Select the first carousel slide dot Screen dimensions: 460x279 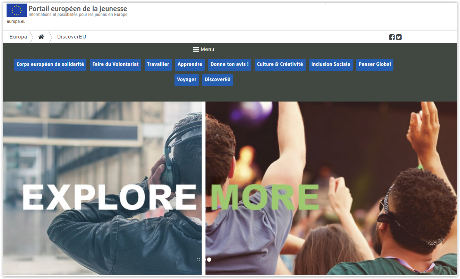coord(198,260)
